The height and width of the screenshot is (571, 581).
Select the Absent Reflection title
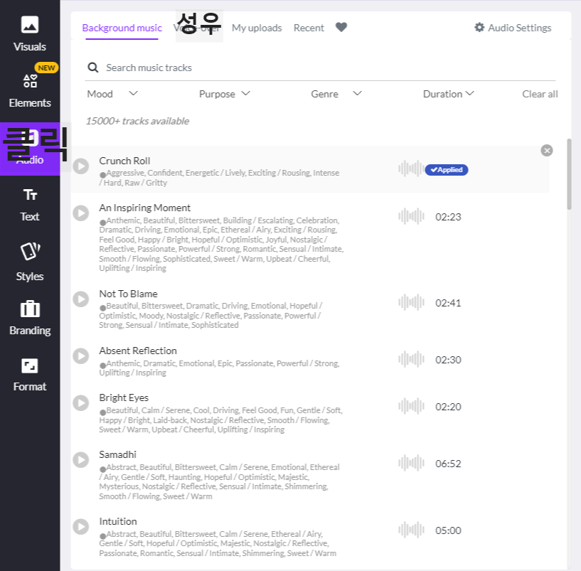point(138,351)
